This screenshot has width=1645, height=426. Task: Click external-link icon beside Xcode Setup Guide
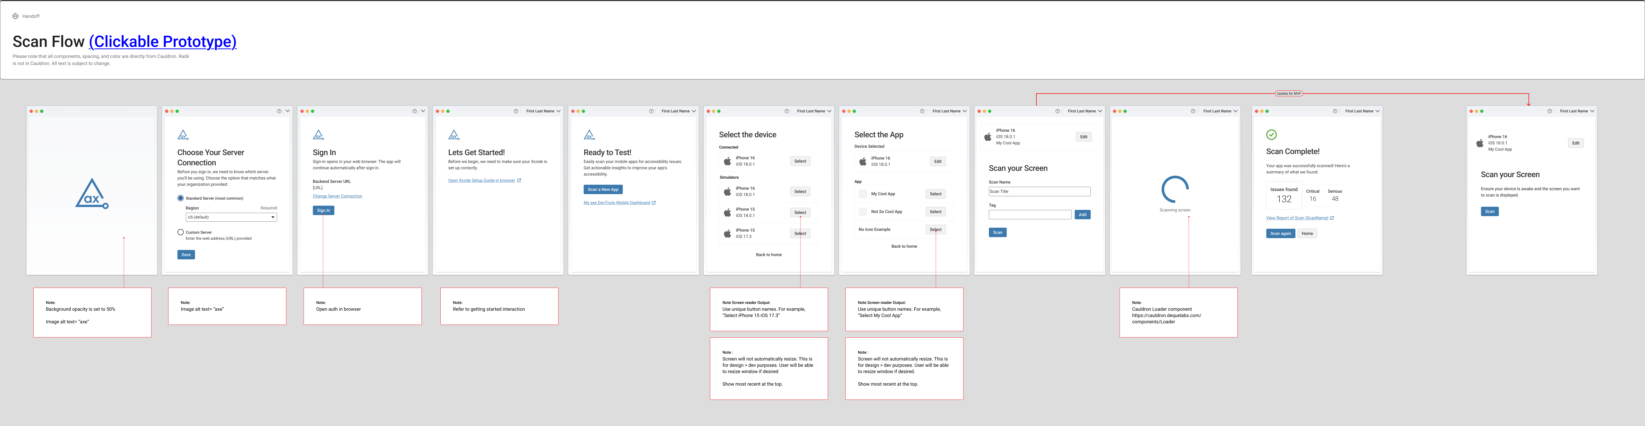tap(519, 181)
